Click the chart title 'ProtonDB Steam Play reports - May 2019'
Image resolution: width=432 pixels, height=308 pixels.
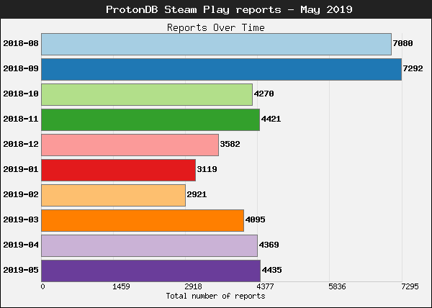pyautogui.click(x=229, y=9)
